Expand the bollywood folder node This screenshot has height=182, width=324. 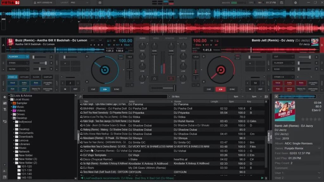[14, 122]
